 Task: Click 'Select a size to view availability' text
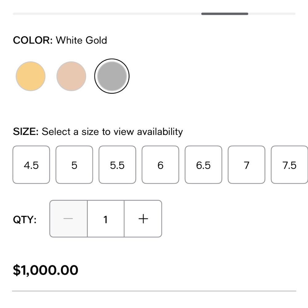[112, 132]
